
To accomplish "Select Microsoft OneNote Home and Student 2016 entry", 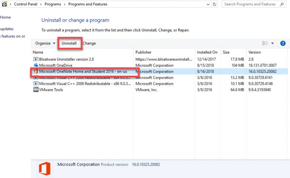I will 83,71.
